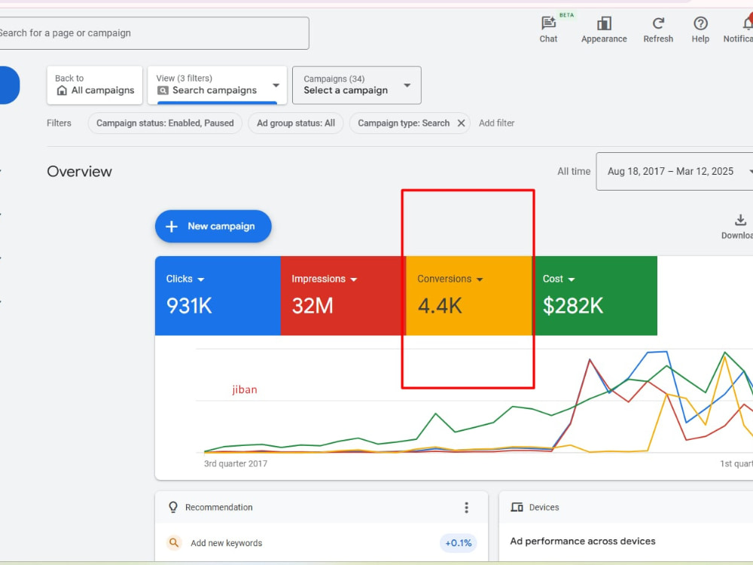The width and height of the screenshot is (753, 565).
Task: Expand the View (3 filters) dropdown
Action: [x=276, y=85]
